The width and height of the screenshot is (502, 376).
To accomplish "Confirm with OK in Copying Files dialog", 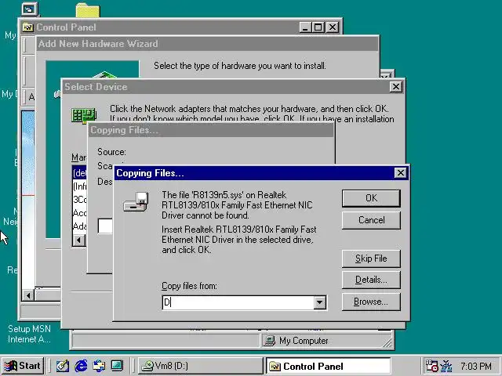I will pyautogui.click(x=371, y=198).
